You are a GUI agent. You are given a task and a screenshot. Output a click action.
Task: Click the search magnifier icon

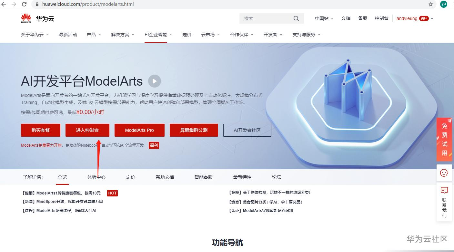pyautogui.click(x=296, y=18)
